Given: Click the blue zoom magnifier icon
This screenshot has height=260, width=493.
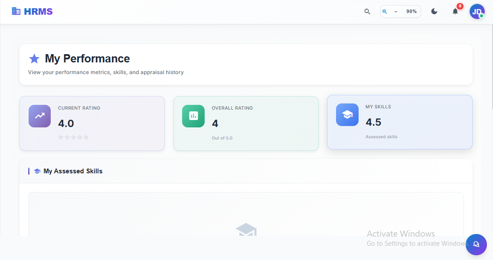Looking at the screenshot, I should click(x=385, y=12).
